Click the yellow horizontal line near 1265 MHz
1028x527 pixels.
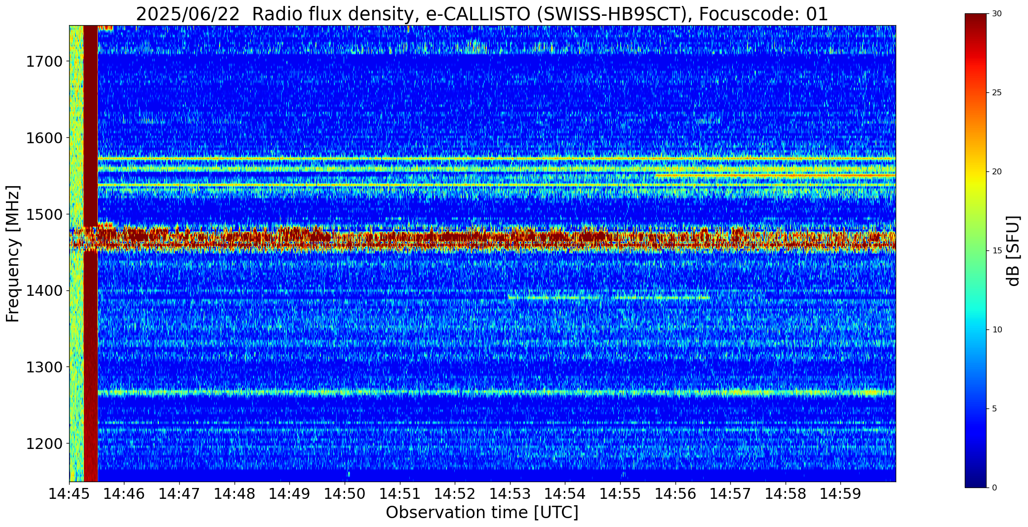tap(497, 393)
